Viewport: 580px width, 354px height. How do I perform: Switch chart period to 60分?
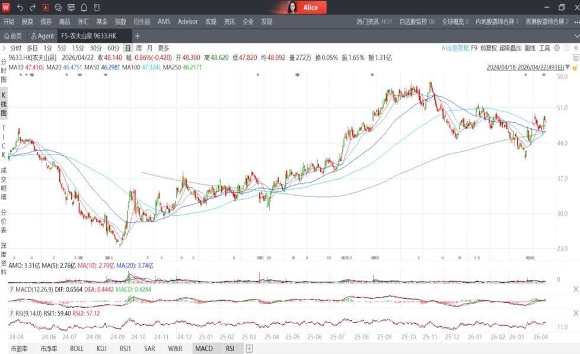pos(113,48)
